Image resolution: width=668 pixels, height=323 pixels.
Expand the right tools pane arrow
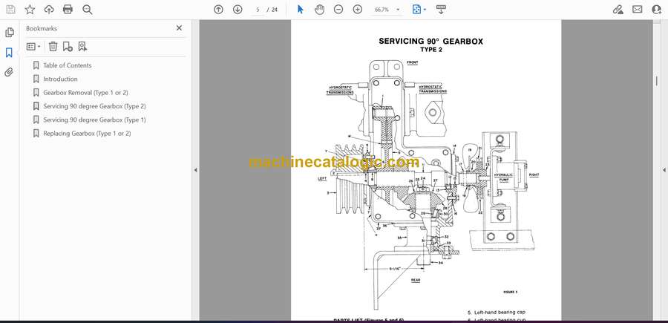click(x=664, y=170)
